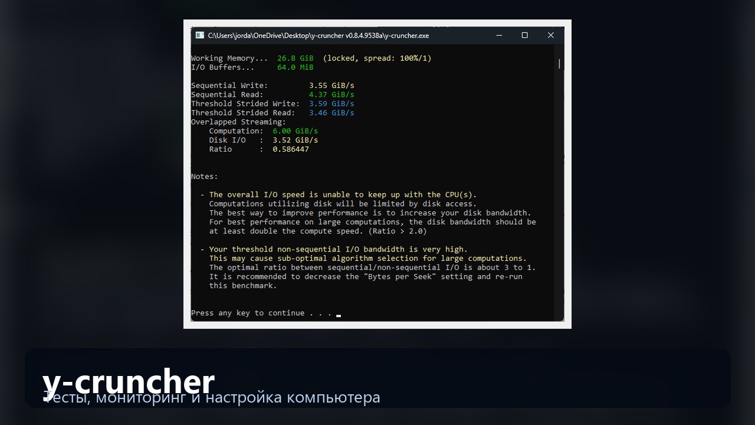755x425 pixels.
Task: Click the 'overall I/O speed is unable' note line
Action: point(339,195)
